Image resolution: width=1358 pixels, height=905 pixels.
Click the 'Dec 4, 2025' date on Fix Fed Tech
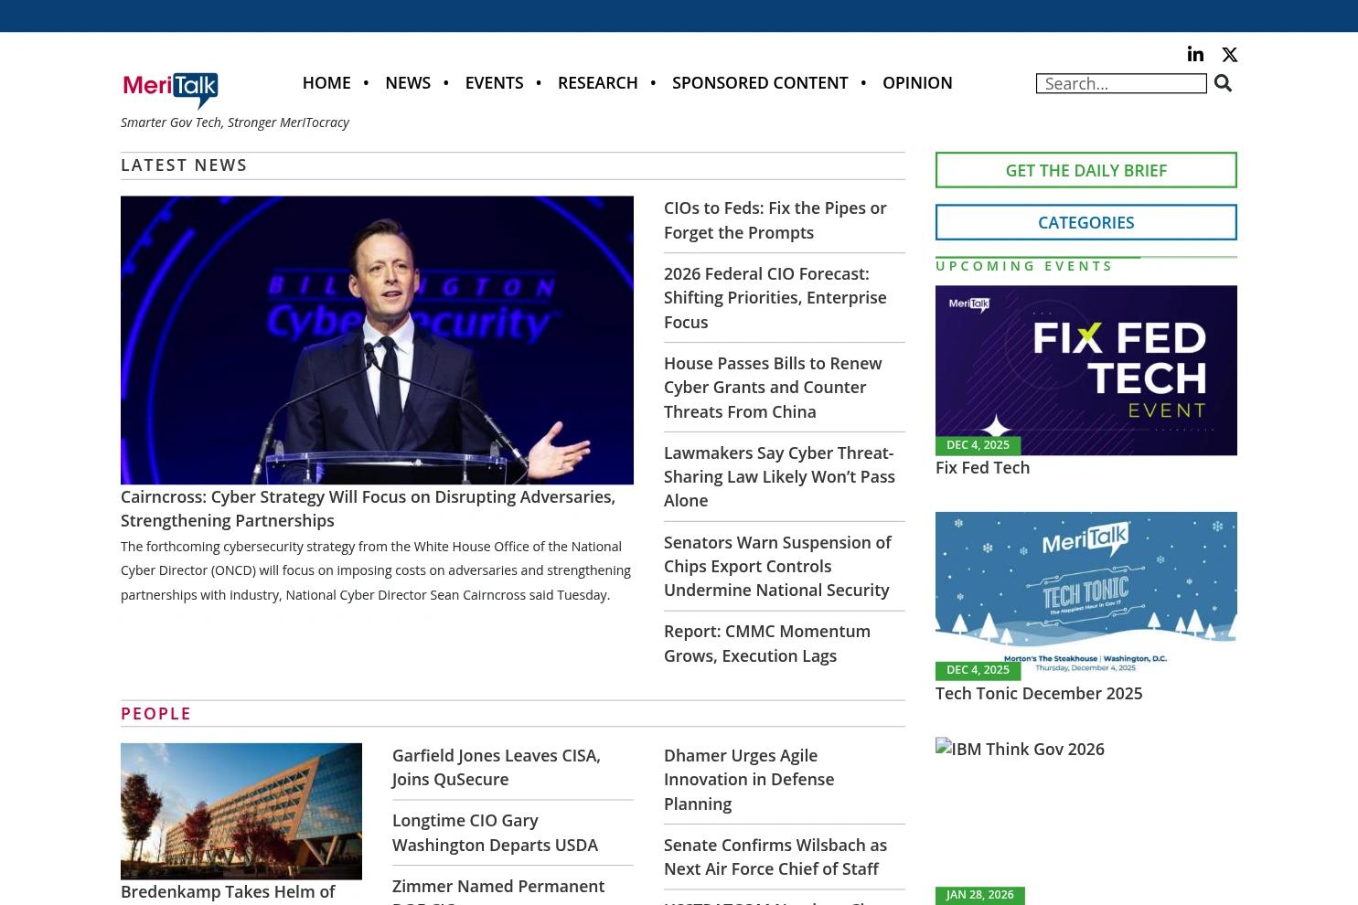tap(978, 445)
